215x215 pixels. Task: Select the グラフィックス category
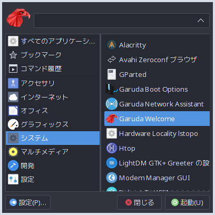pyautogui.click(x=53, y=124)
